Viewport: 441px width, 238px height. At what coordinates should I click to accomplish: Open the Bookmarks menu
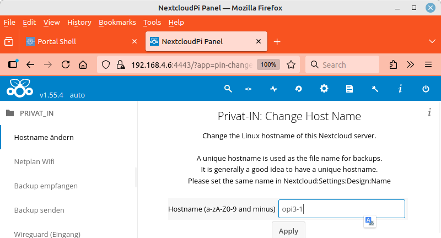[117, 23]
